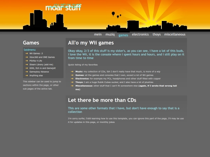The width and height of the screenshot is (210, 157).
Task: Select the games tab
Action: click(123, 35)
